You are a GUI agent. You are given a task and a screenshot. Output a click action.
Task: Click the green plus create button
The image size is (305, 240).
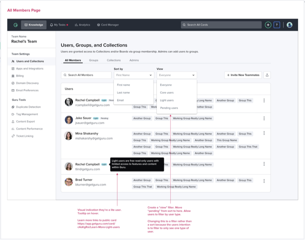(x=268, y=25)
